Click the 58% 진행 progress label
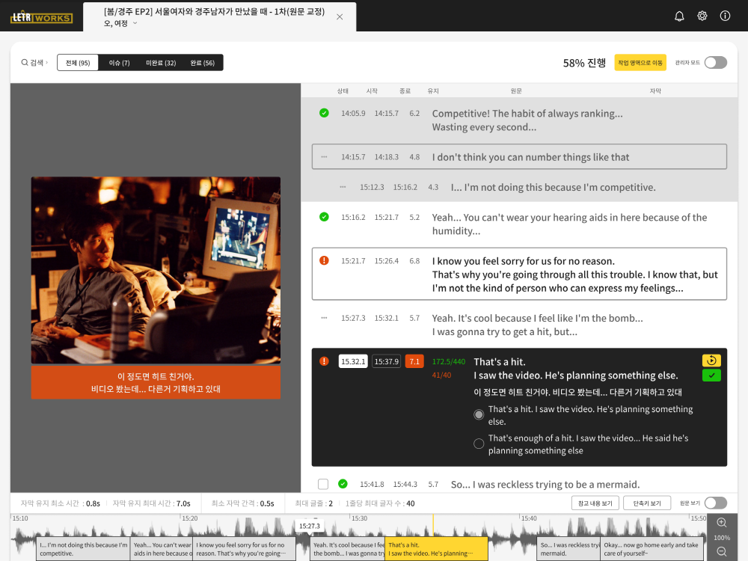748x561 pixels. click(x=584, y=63)
